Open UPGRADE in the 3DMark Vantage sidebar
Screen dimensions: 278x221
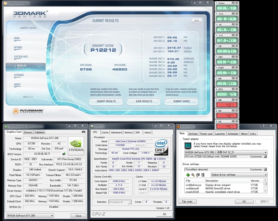point(19,75)
